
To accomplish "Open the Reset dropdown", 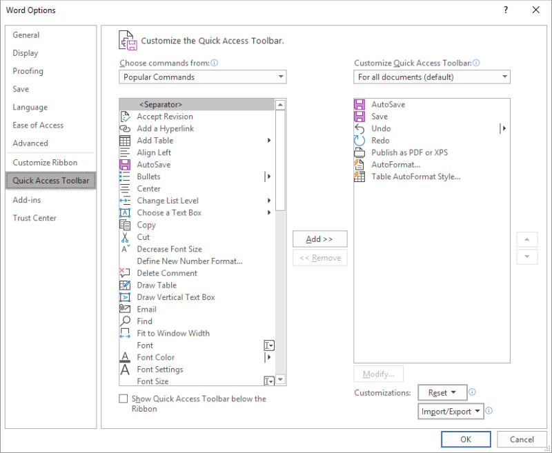I will 442,392.
